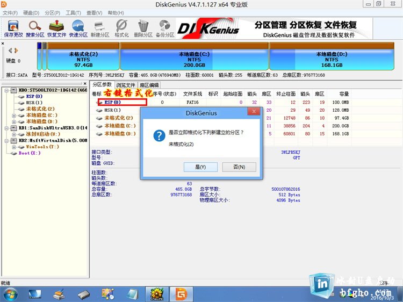This screenshot has width=403, height=302.
Task: Close the tree panel with its x button
Action: (85, 83)
